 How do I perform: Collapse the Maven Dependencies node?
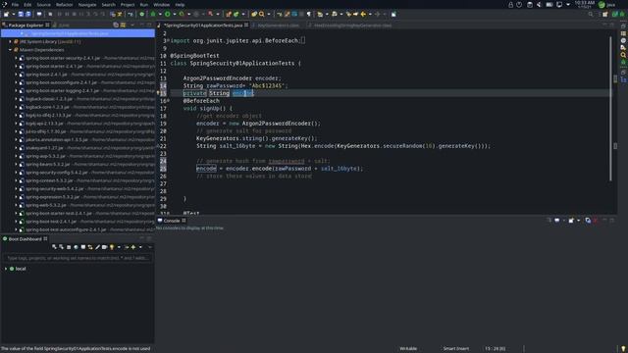click(10, 50)
